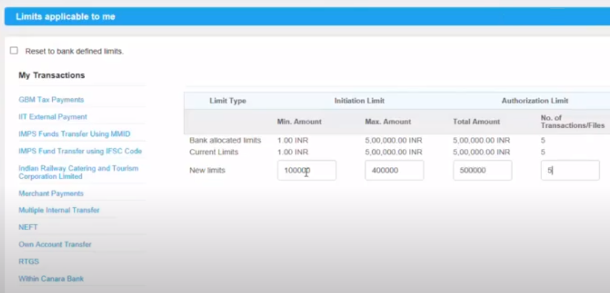Open Indian Railway Catering and Tourism Corporation link
The image size is (610, 293).
click(78, 173)
